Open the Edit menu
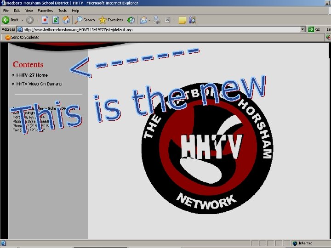 point(17,11)
